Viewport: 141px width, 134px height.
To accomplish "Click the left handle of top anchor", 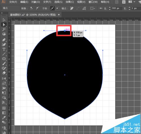I will tap(44, 30).
